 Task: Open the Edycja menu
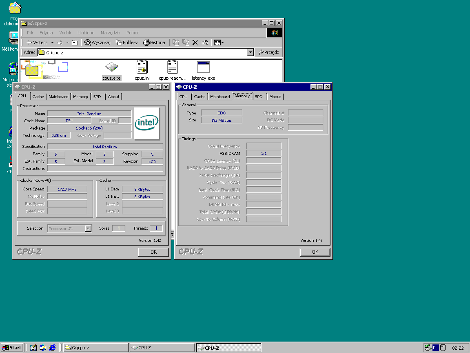(46, 33)
